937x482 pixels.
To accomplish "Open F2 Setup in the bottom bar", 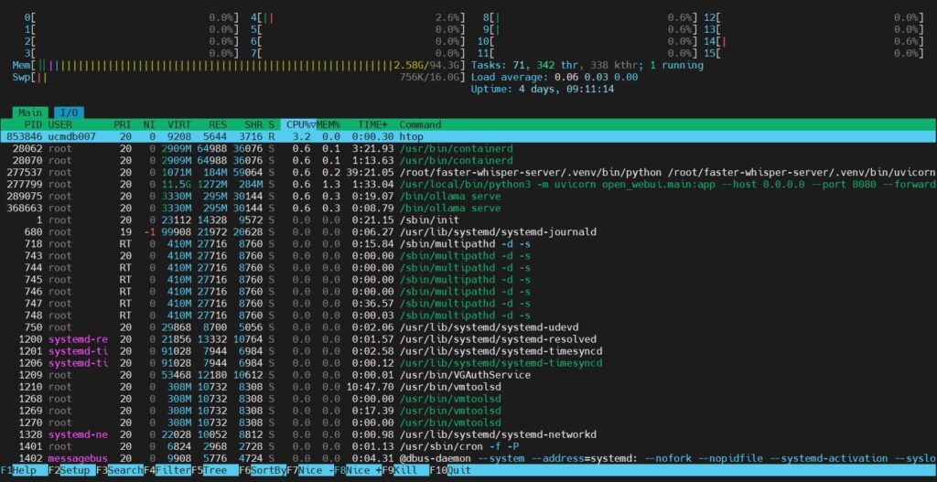I will pos(71,471).
